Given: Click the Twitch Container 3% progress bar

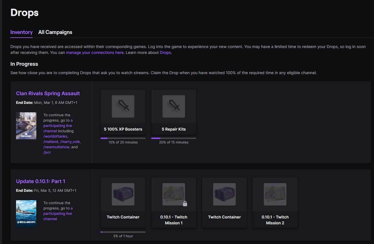Looking at the screenshot, I should [123, 232].
